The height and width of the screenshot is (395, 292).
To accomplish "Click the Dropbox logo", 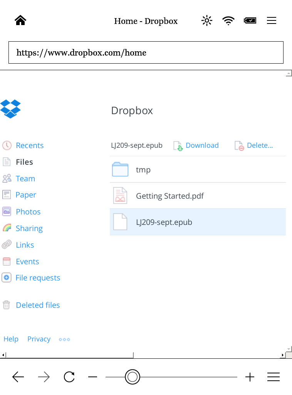I will tap(10, 109).
